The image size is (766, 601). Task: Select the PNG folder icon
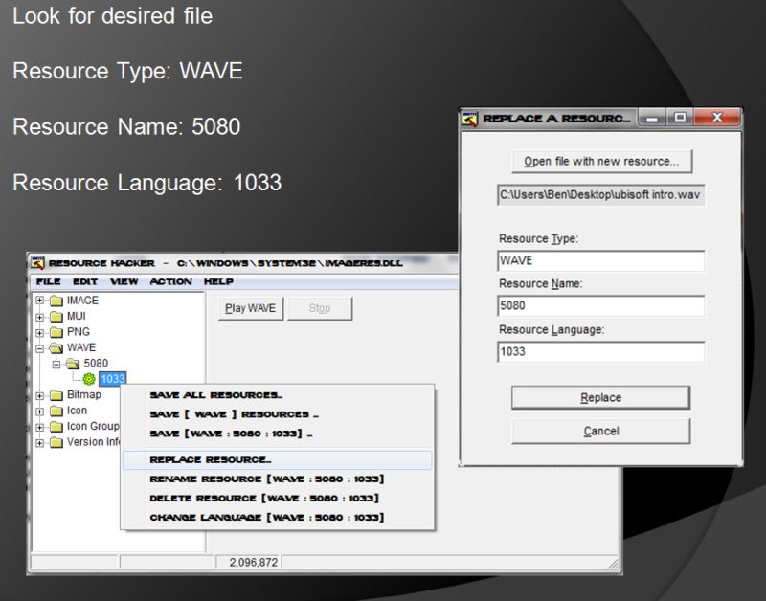(x=57, y=331)
